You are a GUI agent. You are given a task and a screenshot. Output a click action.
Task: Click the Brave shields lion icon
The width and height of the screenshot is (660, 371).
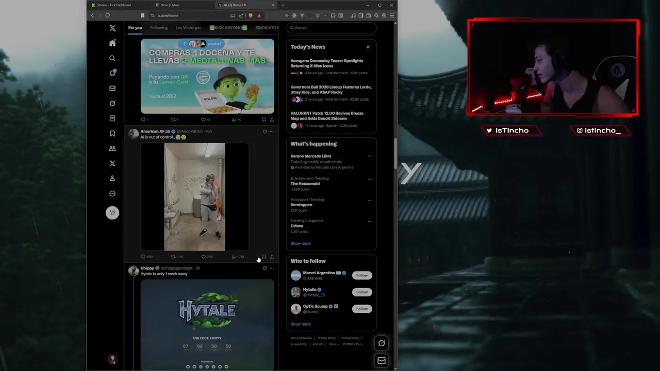pos(251,15)
